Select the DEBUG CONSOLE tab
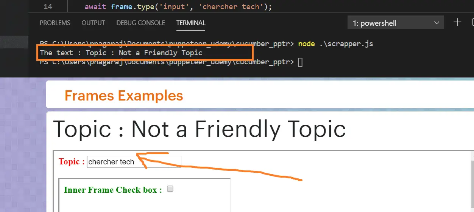The width and height of the screenshot is (474, 212). point(140,23)
